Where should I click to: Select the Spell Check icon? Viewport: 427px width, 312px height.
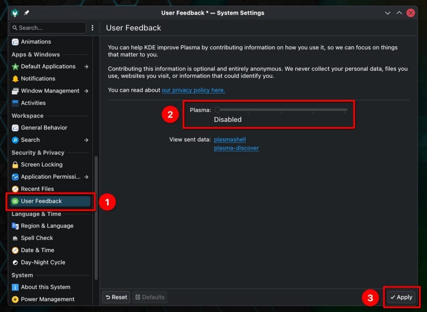[15, 238]
